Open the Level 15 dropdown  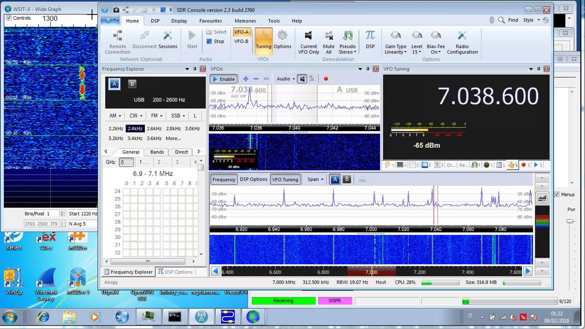[x=416, y=42]
